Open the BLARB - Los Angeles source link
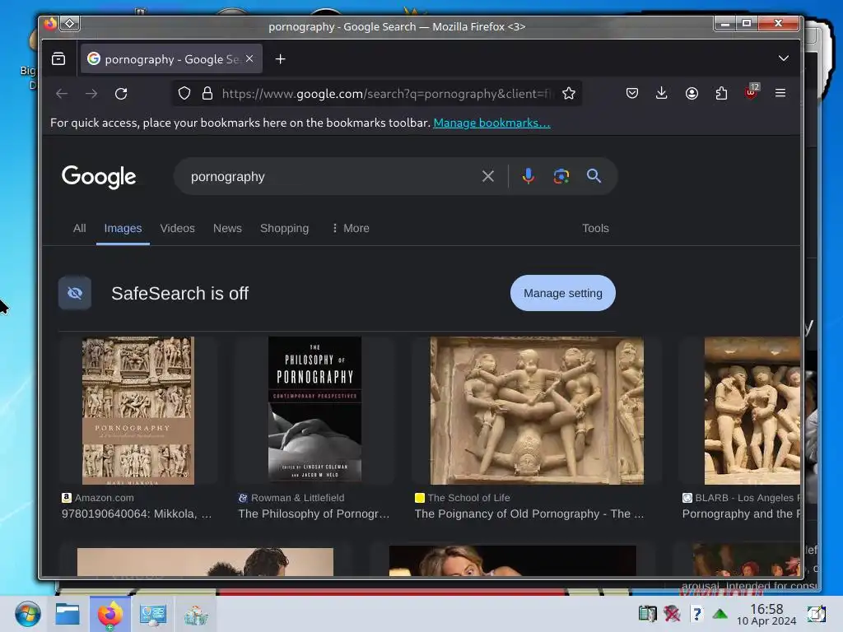The width and height of the screenshot is (843, 632). coord(742,498)
